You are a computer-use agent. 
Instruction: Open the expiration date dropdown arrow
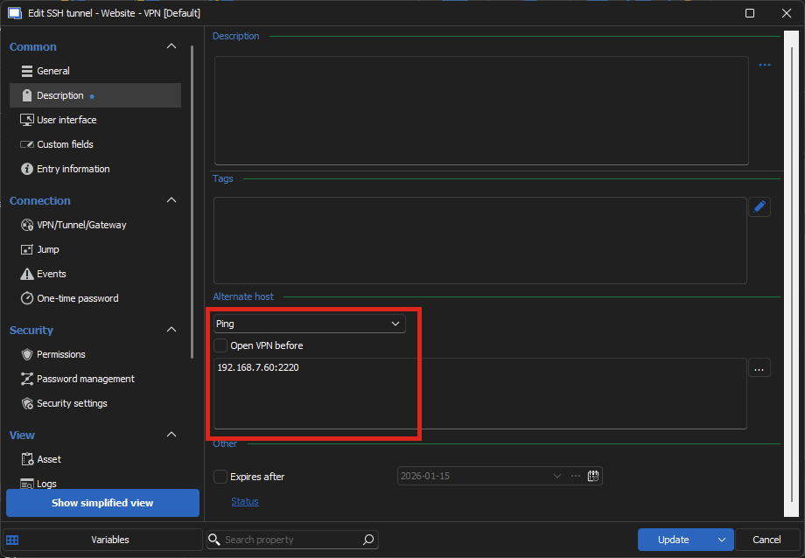[557, 476]
